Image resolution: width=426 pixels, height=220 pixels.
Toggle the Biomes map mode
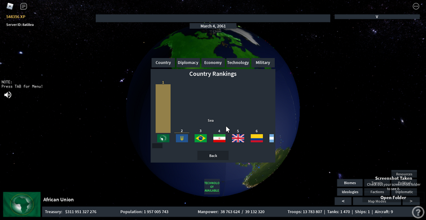[x=350, y=183]
